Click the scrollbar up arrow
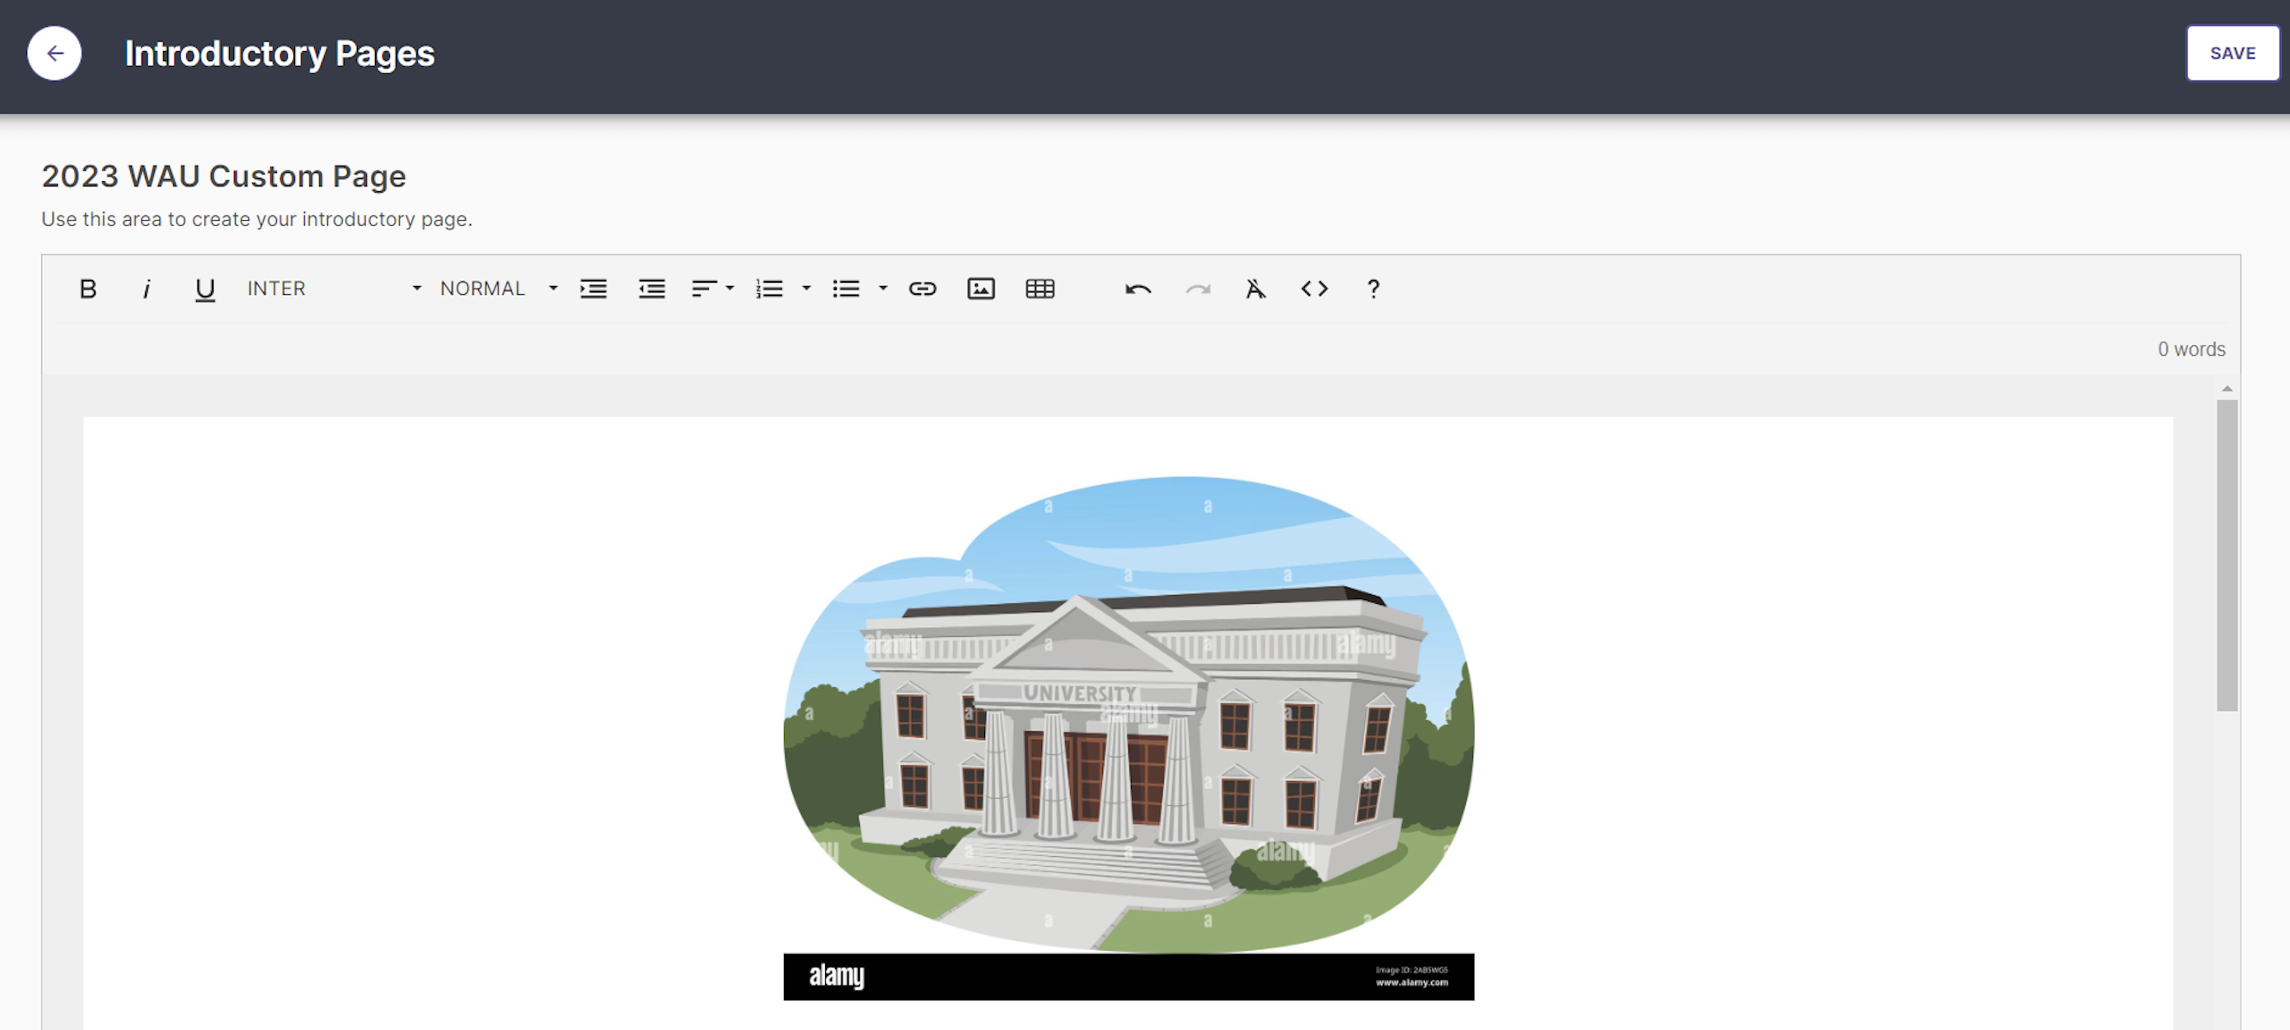The height and width of the screenshot is (1030, 2290). 2227,389
